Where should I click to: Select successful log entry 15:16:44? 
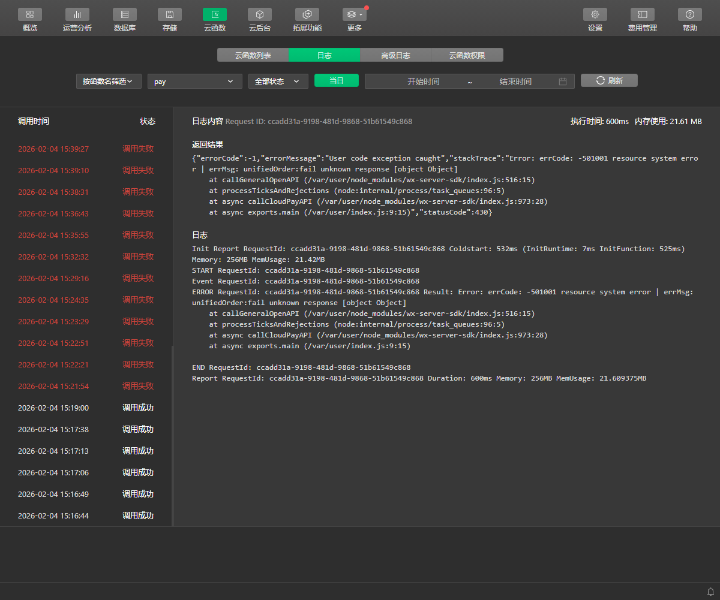pos(86,515)
